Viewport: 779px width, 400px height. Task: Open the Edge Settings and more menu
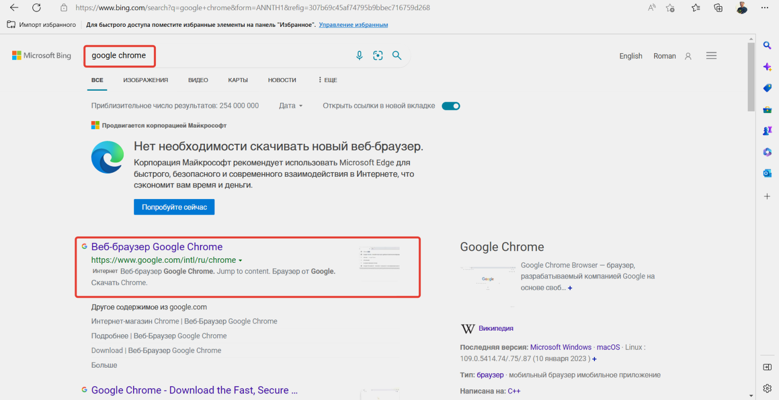(x=765, y=8)
